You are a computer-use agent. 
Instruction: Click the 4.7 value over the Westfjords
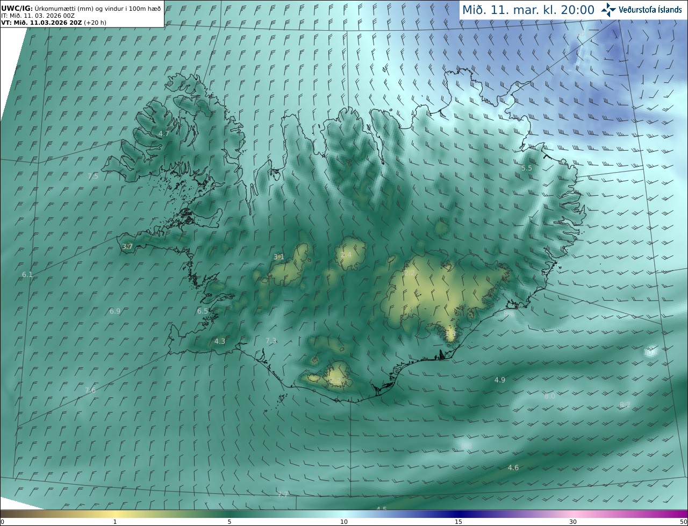pos(164,133)
